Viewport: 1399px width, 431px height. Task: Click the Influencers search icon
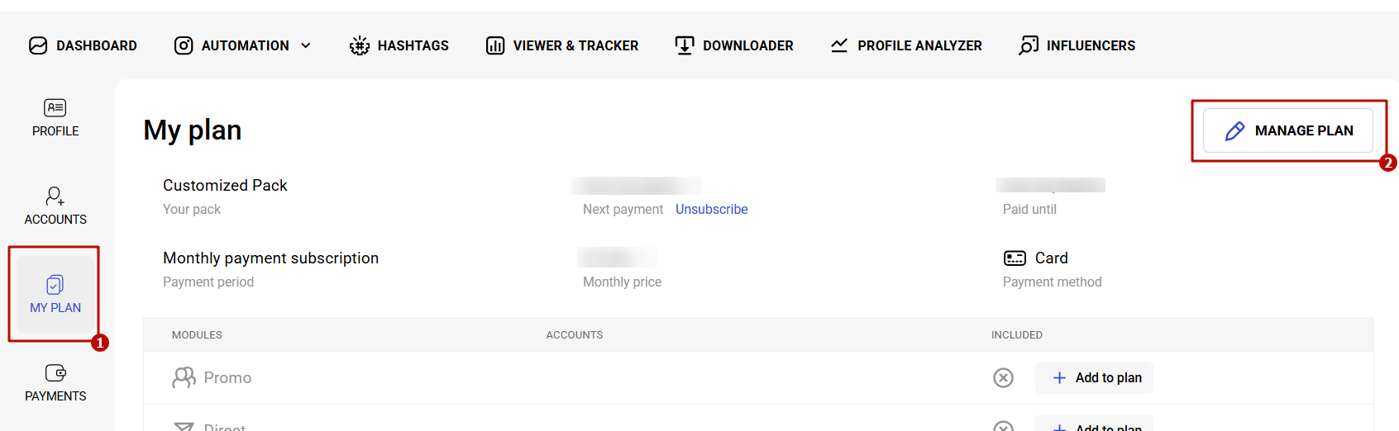[1029, 45]
